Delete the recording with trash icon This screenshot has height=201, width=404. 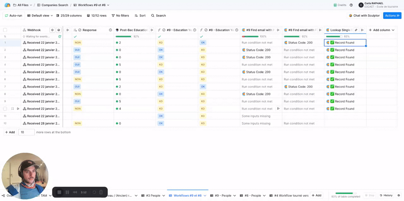[101, 192]
